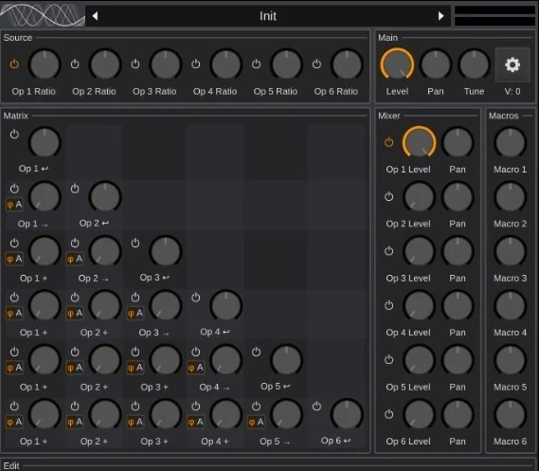Viewport: 539px width, 471px height.
Task: Click φA icon next to Op 5 →
Action: point(256,422)
